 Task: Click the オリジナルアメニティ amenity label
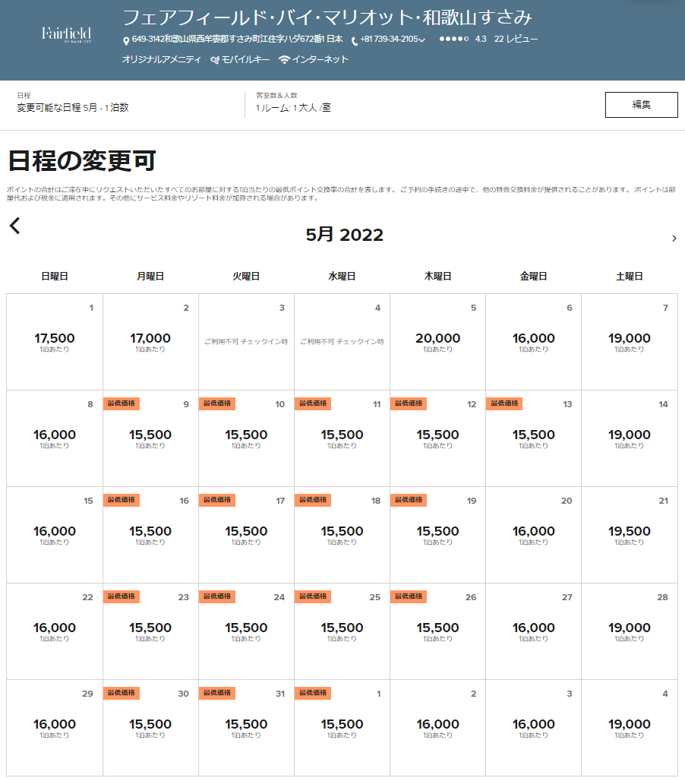162,59
